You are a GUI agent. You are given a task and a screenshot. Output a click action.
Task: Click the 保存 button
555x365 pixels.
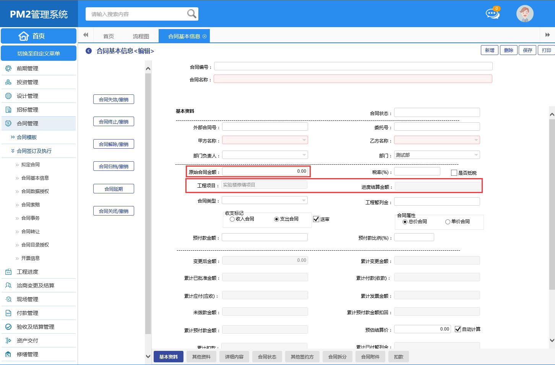(527, 50)
